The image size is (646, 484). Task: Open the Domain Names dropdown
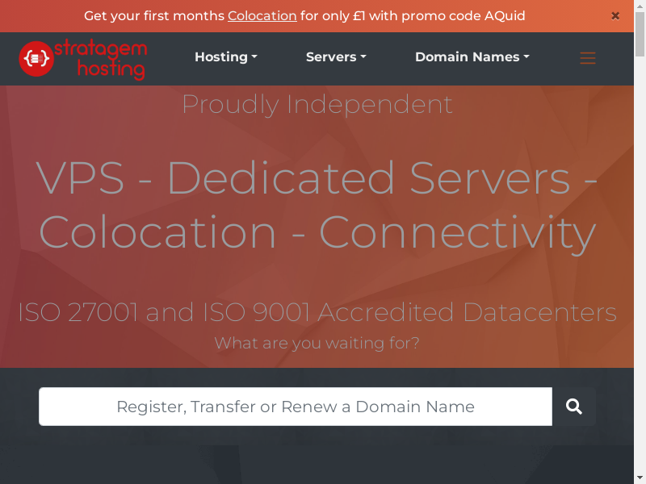[x=472, y=57]
